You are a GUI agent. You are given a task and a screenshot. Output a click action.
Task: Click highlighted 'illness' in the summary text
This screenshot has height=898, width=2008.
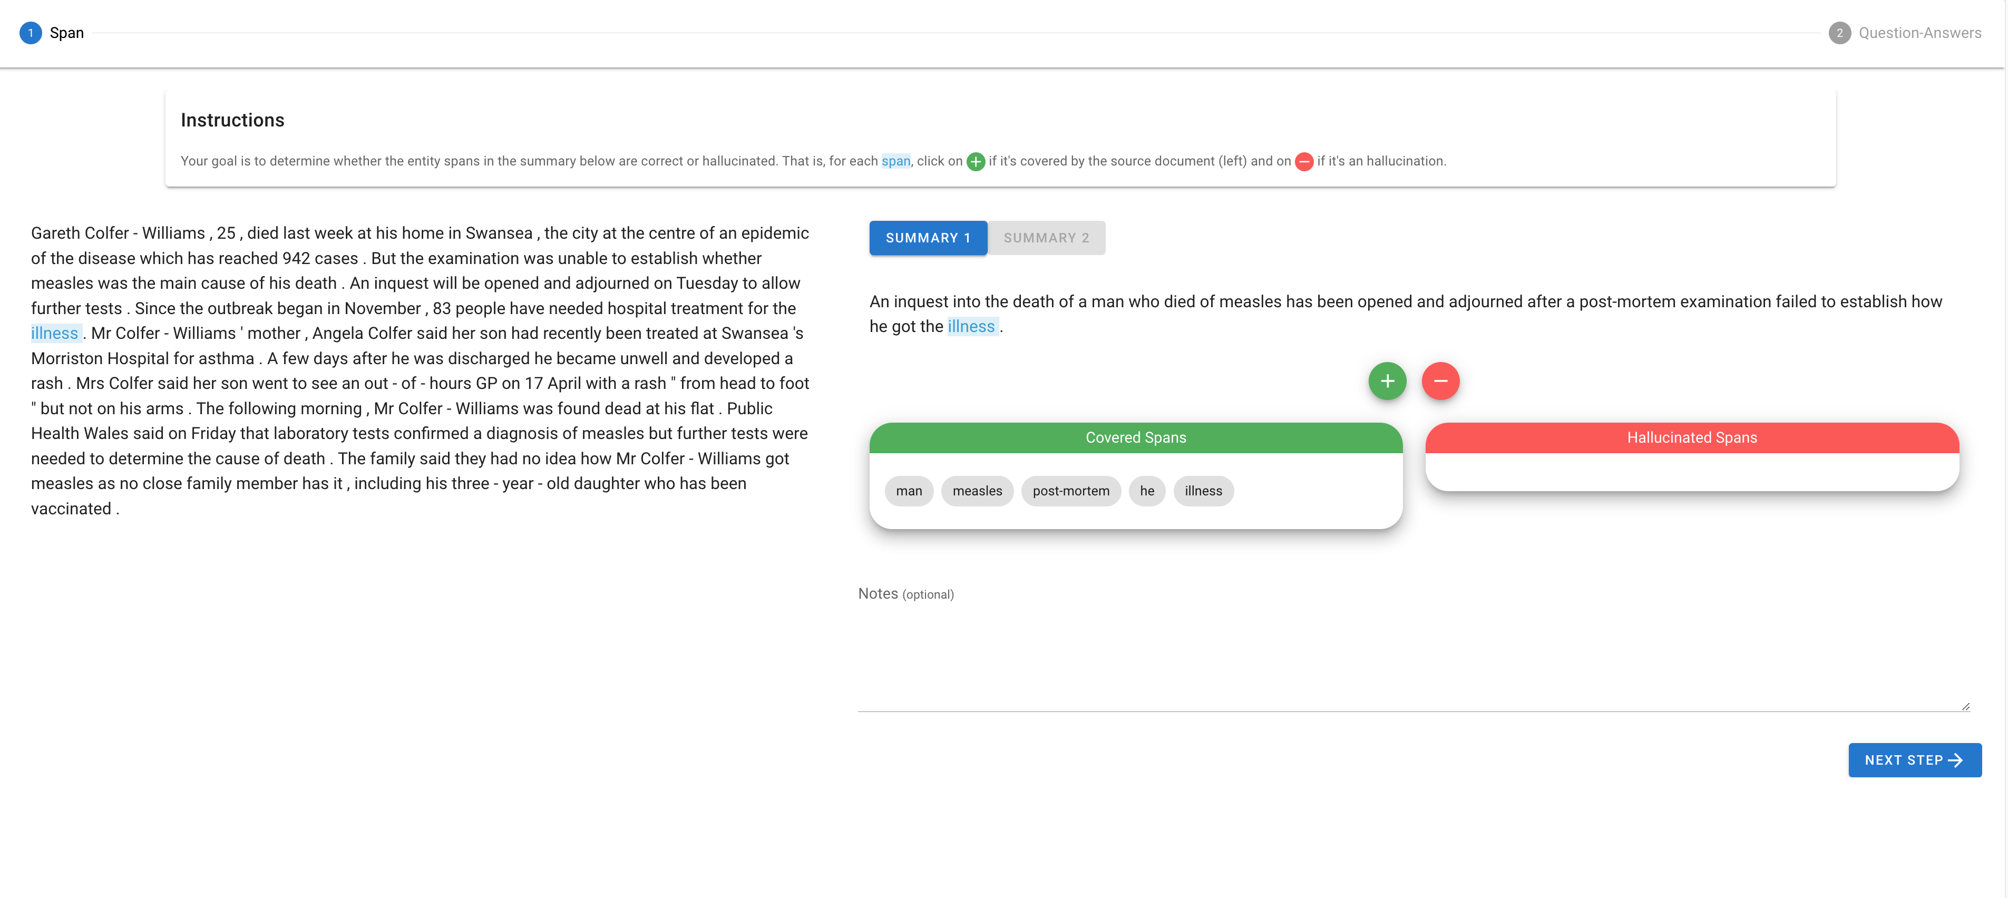click(x=970, y=327)
